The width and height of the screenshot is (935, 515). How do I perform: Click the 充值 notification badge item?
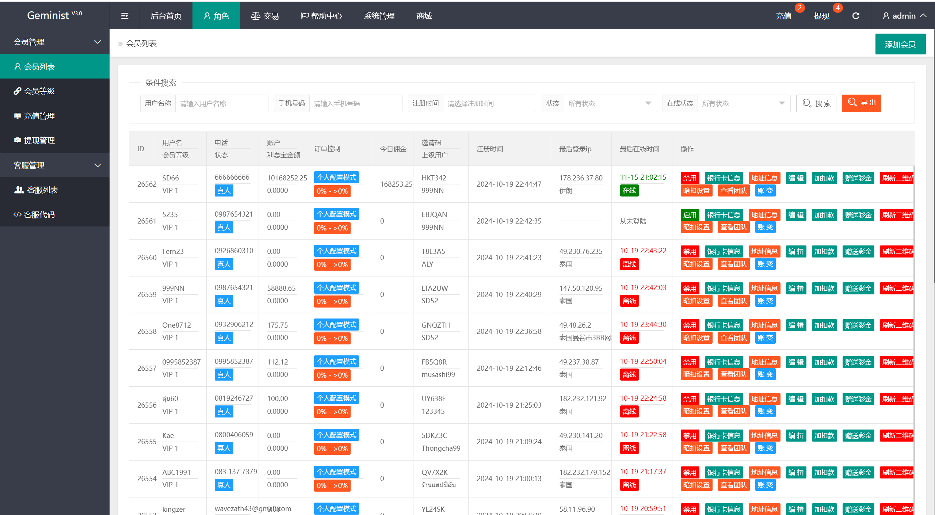(x=784, y=16)
